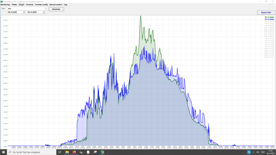Open the touch keyboard tray icon
Viewport: 276px width, 155px height.
(263, 152)
